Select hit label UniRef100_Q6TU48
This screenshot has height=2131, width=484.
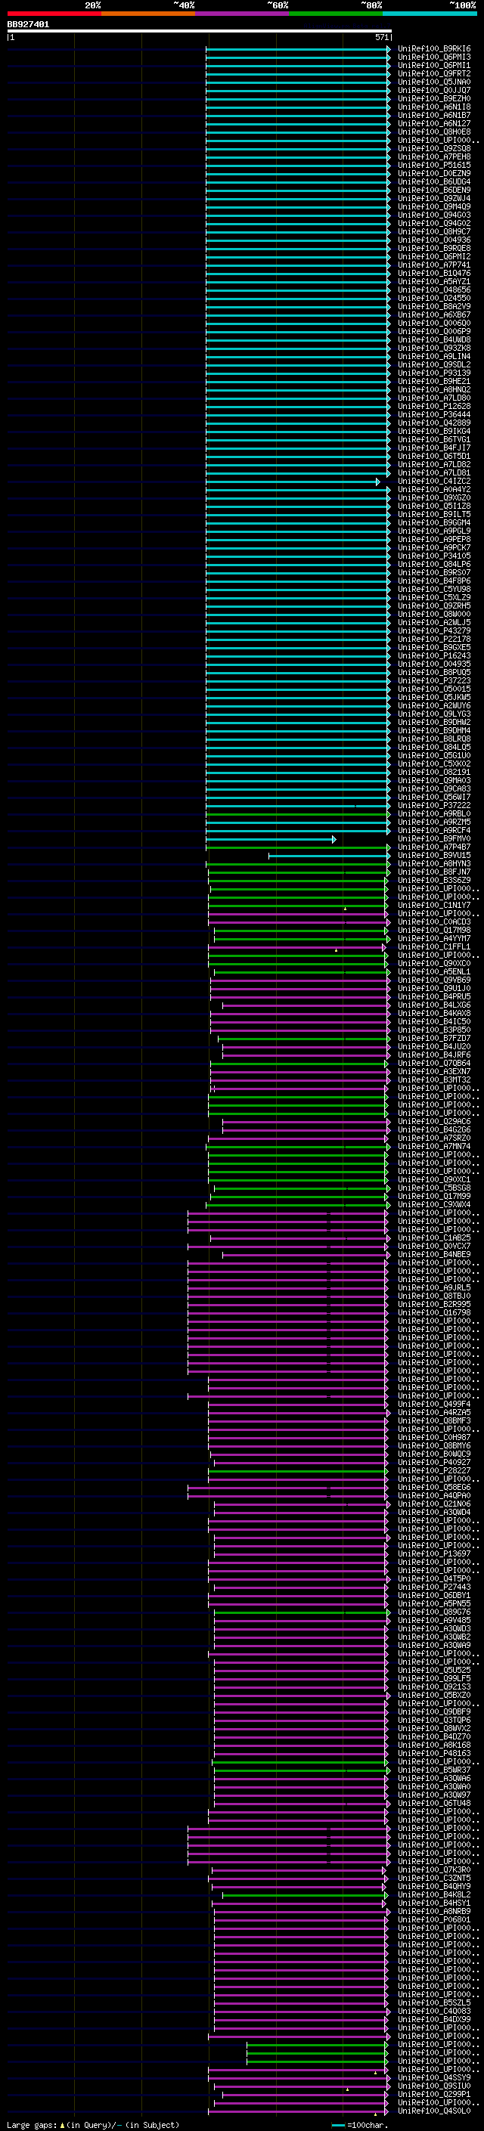click(x=434, y=1803)
